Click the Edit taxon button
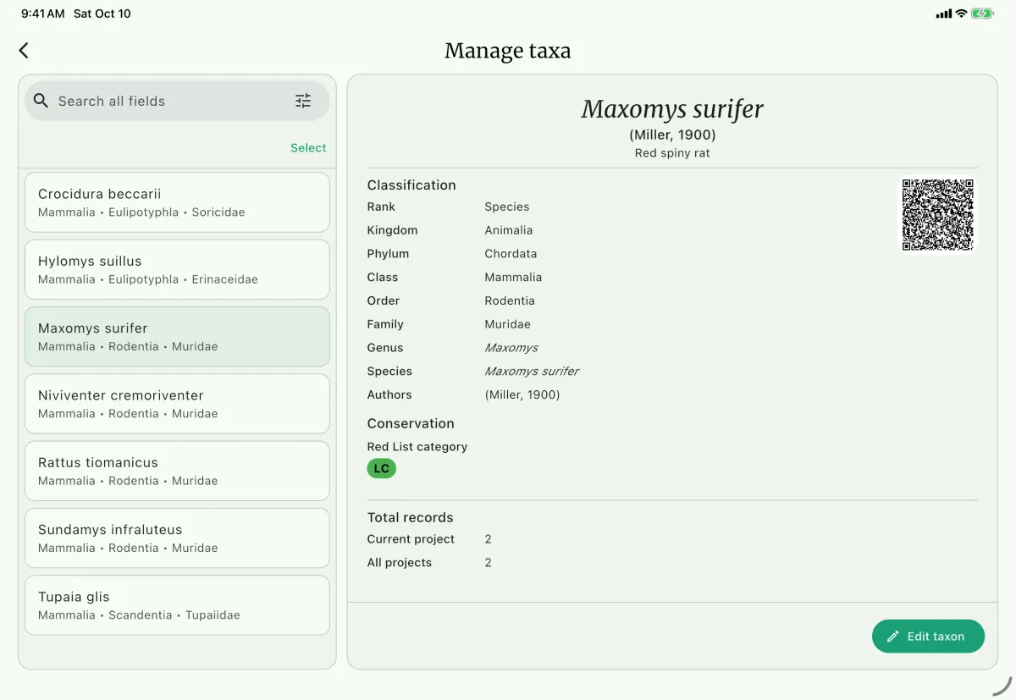1016x700 pixels. (928, 637)
